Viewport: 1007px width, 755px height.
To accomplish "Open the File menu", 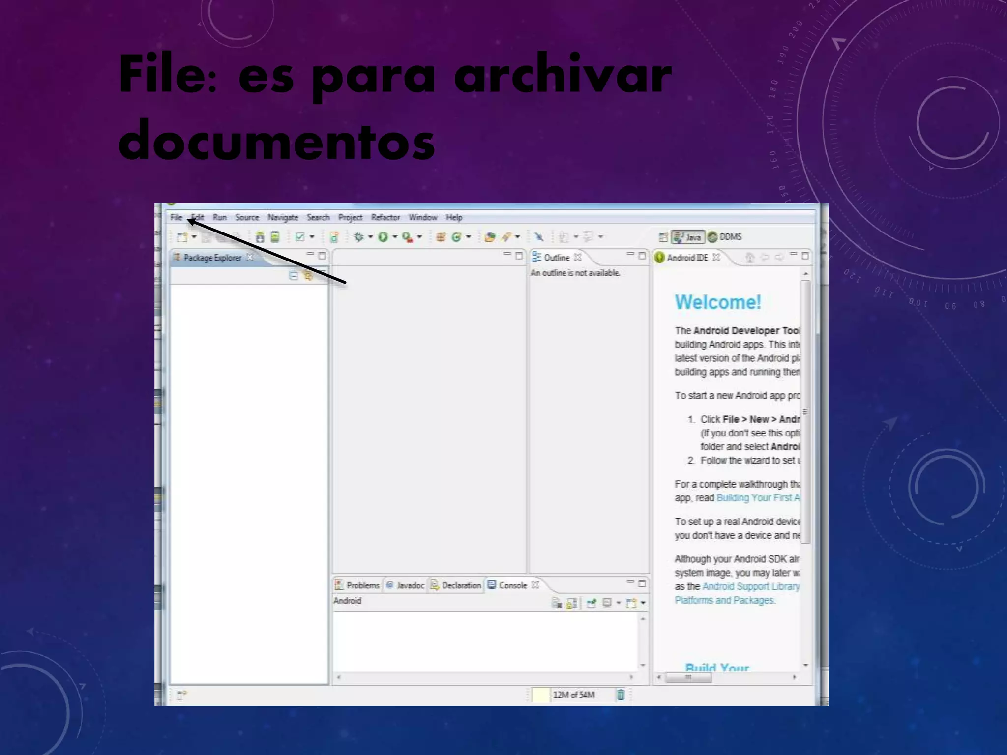I will 177,217.
